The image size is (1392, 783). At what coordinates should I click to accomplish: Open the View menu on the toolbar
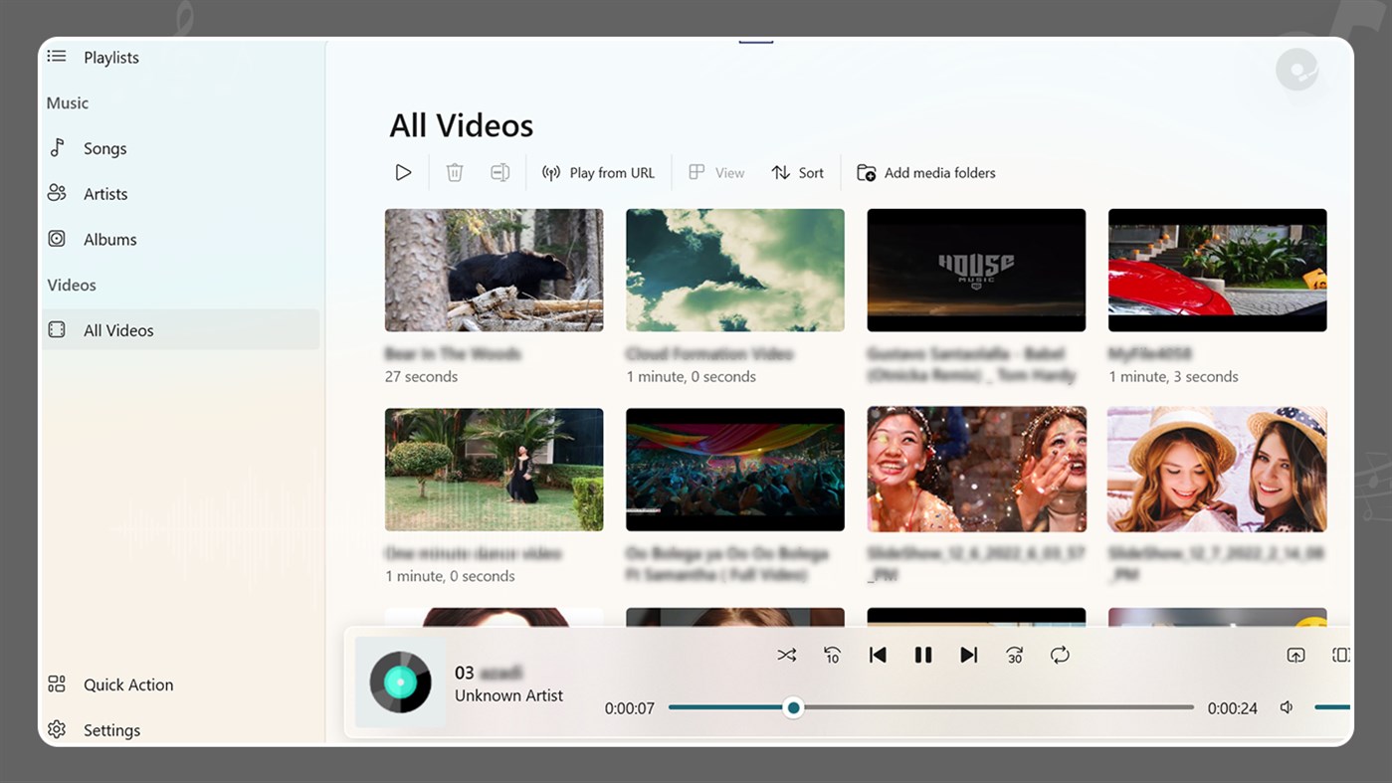715,172
